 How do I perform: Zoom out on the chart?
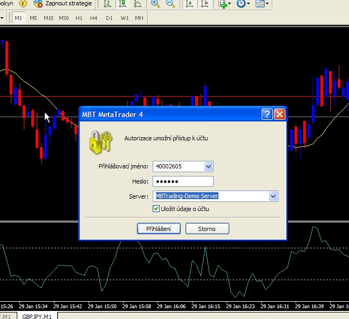point(170,4)
